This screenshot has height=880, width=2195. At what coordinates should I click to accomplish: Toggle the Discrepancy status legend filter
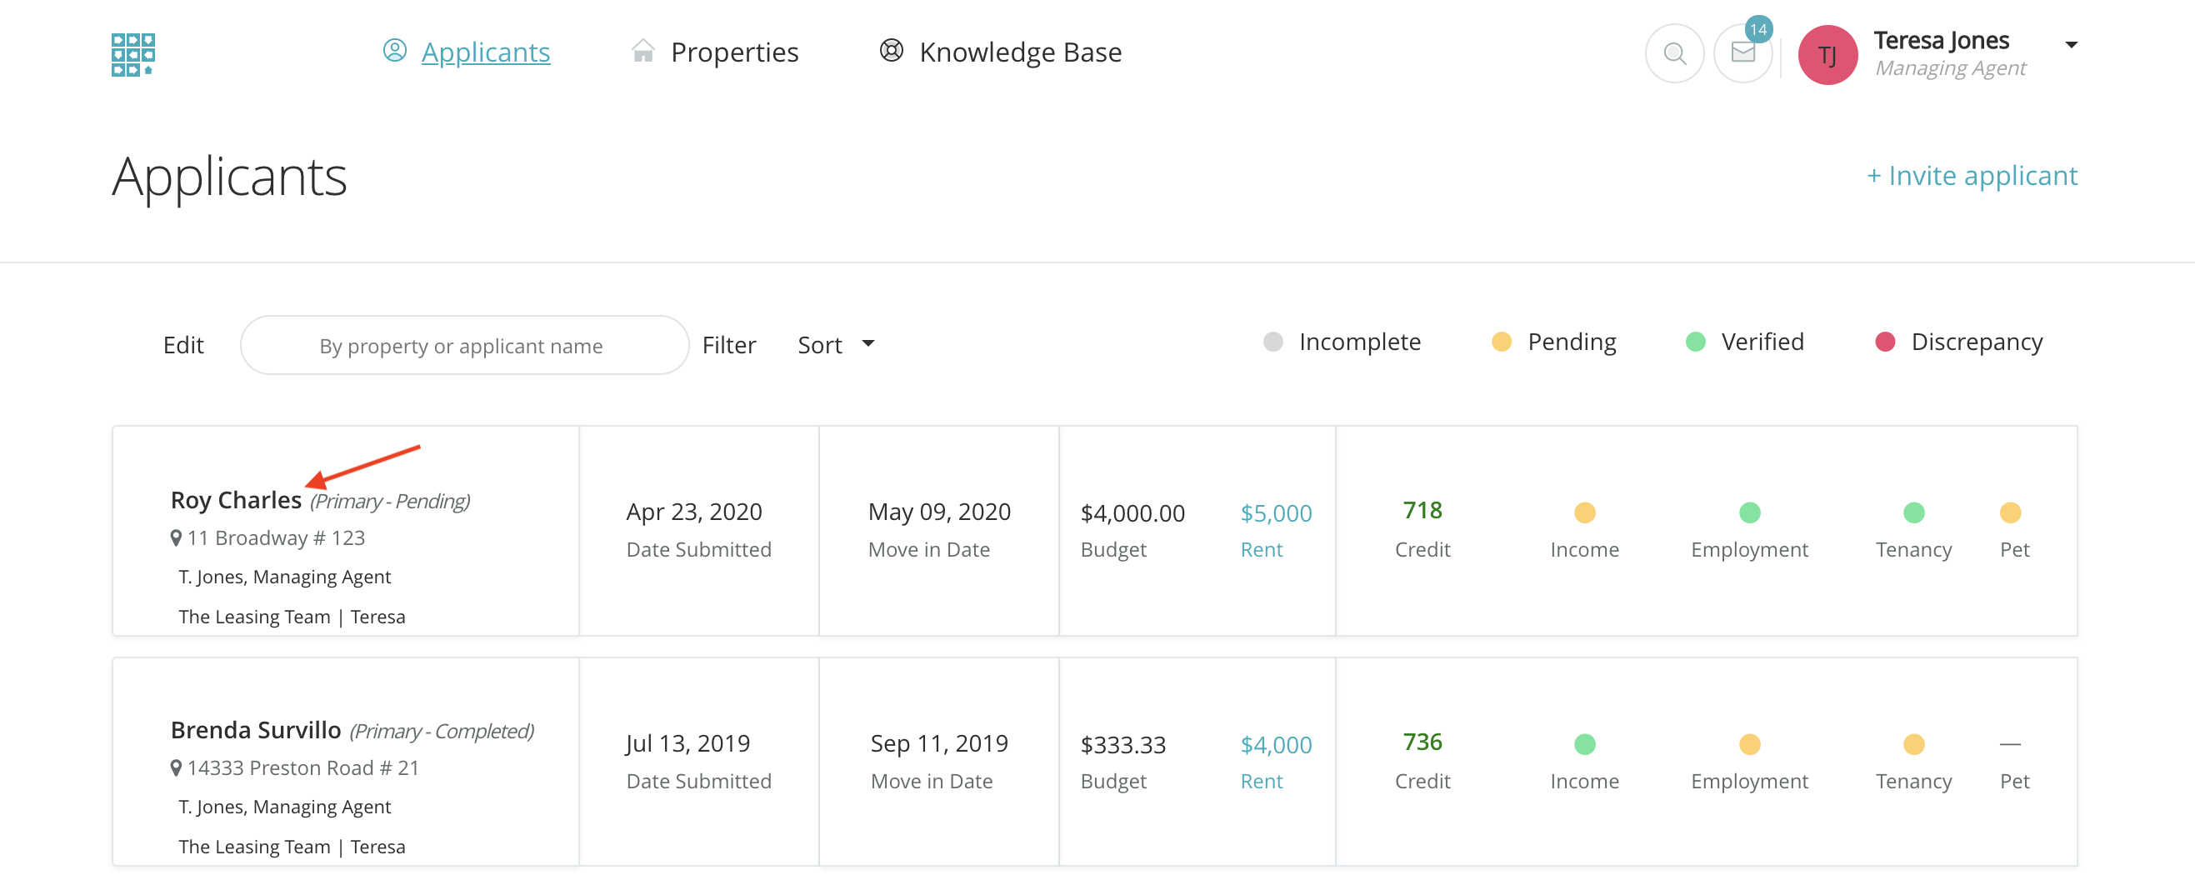pos(1958,342)
